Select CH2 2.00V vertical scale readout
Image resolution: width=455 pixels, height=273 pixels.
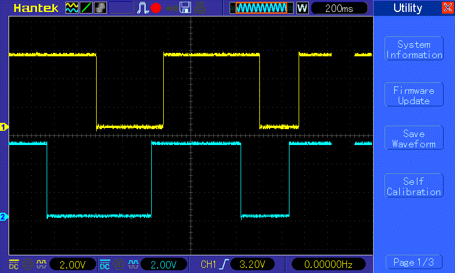click(x=164, y=264)
